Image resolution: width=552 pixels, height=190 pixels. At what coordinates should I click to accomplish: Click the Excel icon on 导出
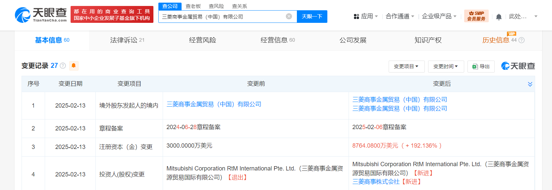[475, 67]
